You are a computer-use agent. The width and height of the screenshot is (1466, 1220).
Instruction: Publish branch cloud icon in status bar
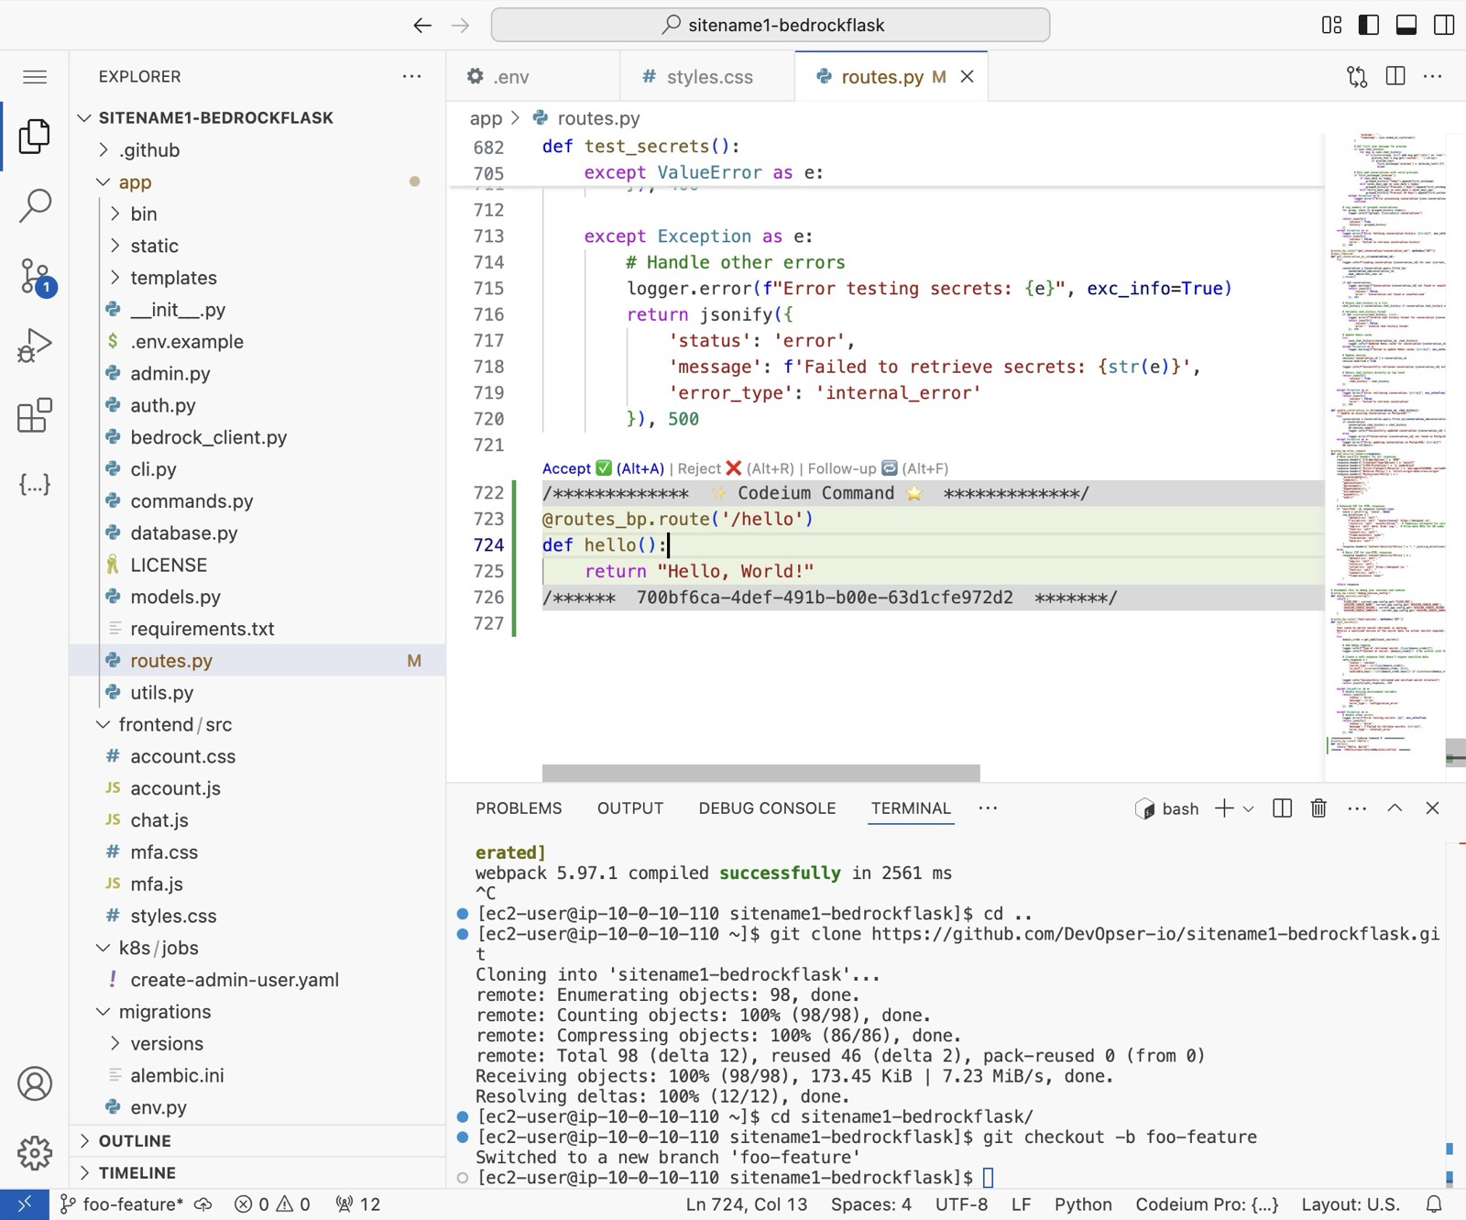(x=203, y=1204)
